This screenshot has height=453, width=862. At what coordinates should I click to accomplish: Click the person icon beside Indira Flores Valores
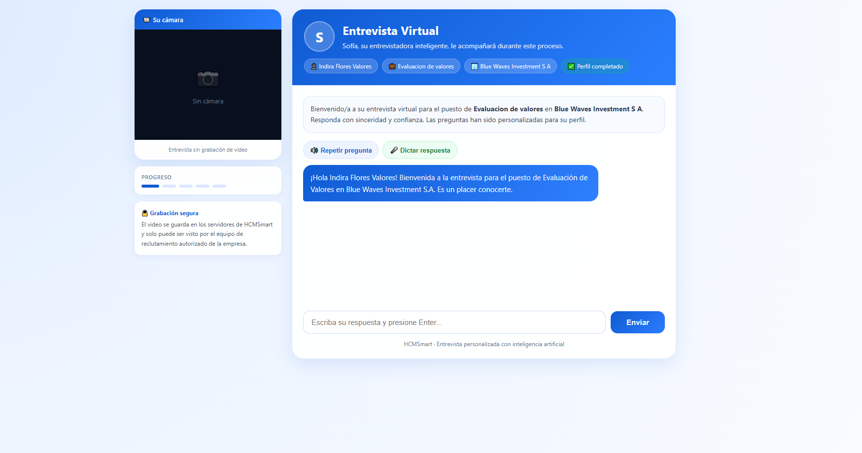tap(314, 66)
